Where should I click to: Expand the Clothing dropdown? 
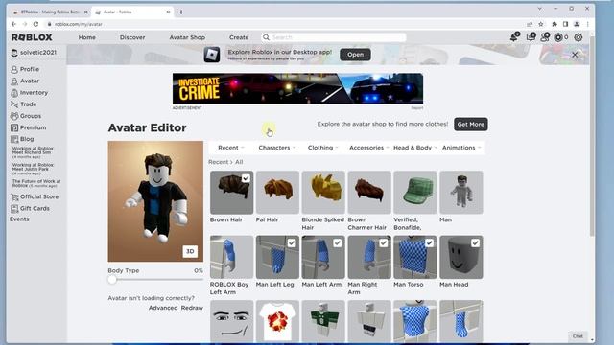click(x=322, y=148)
